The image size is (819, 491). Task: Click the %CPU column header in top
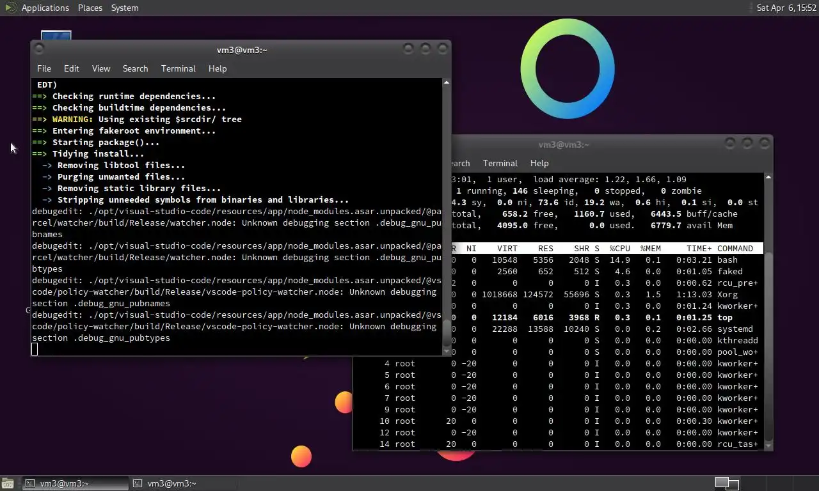click(619, 248)
